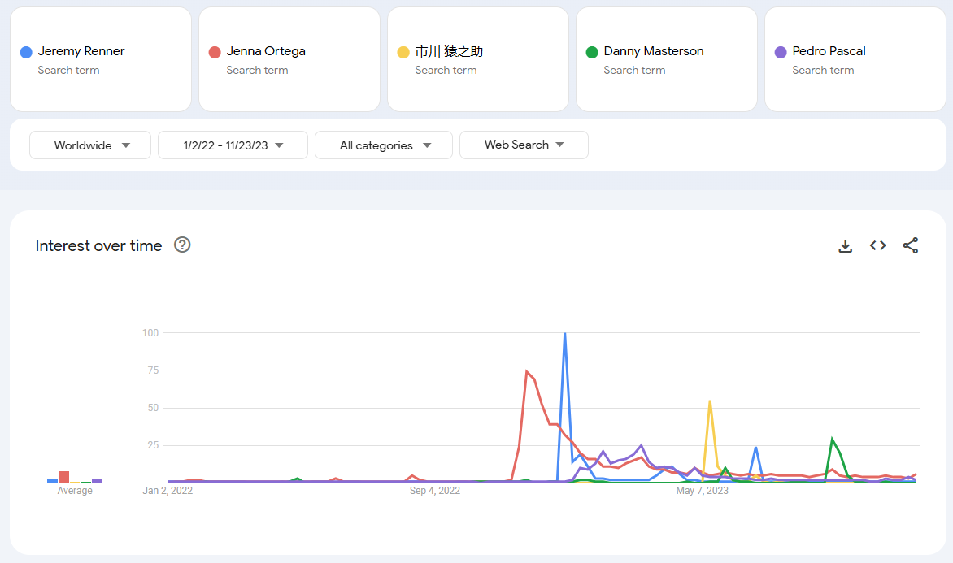Click the green dot for Danny Masterson

point(590,51)
